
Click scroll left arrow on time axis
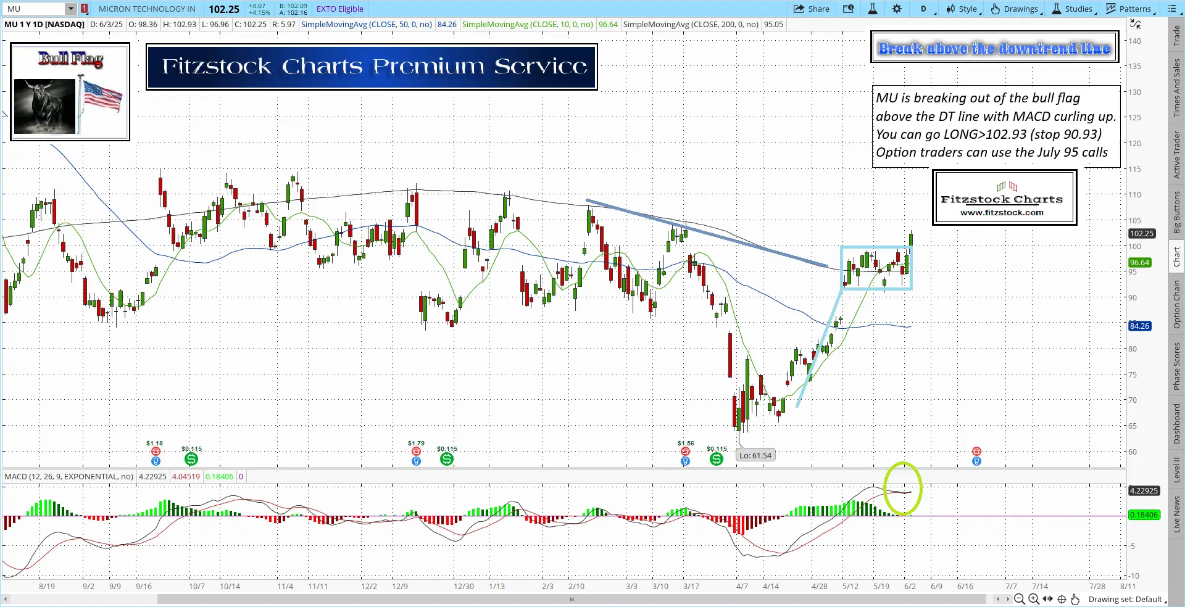tap(997, 599)
